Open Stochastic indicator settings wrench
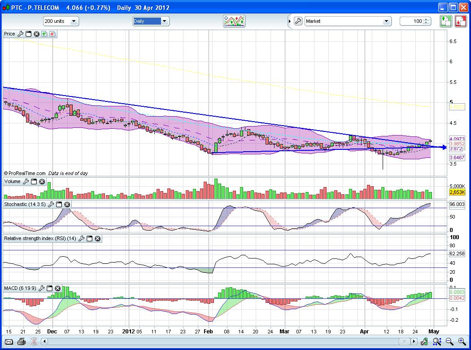This screenshot has height=350, width=471. (51, 204)
